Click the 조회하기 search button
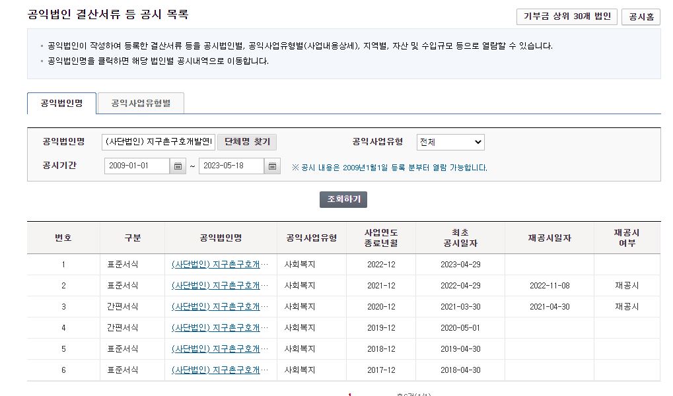 click(343, 199)
